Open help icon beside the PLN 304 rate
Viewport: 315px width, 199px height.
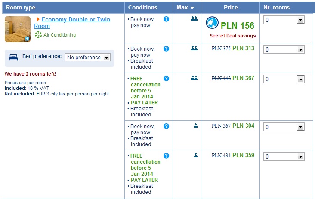click(167, 126)
